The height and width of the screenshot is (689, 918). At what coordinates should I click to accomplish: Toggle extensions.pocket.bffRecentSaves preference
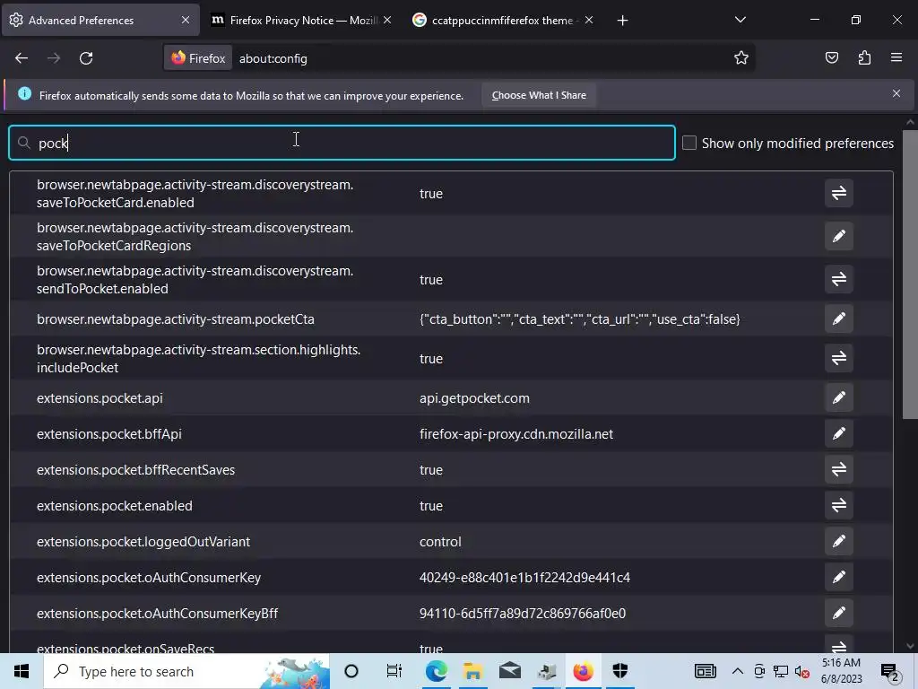click(x=838, y=469)
